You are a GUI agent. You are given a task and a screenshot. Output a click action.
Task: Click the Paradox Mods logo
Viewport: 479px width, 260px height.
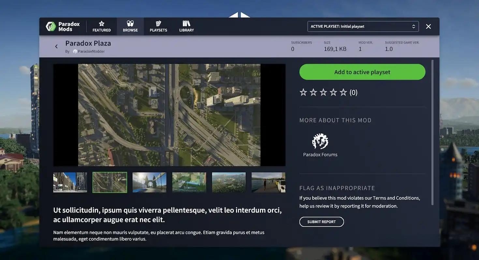63,26
